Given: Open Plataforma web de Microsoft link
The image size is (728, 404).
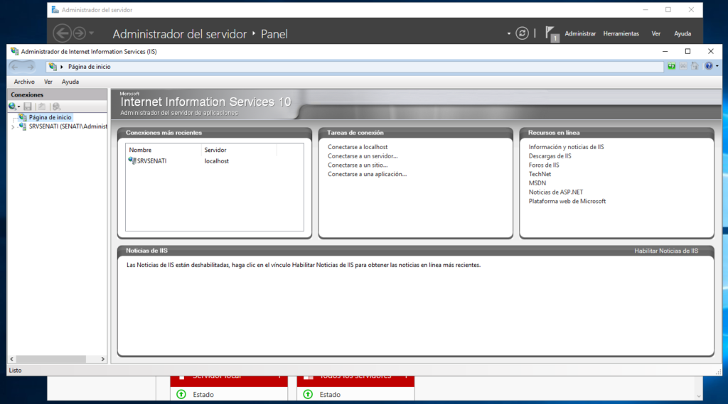Looking at the screenshot, I should [567, 202].
